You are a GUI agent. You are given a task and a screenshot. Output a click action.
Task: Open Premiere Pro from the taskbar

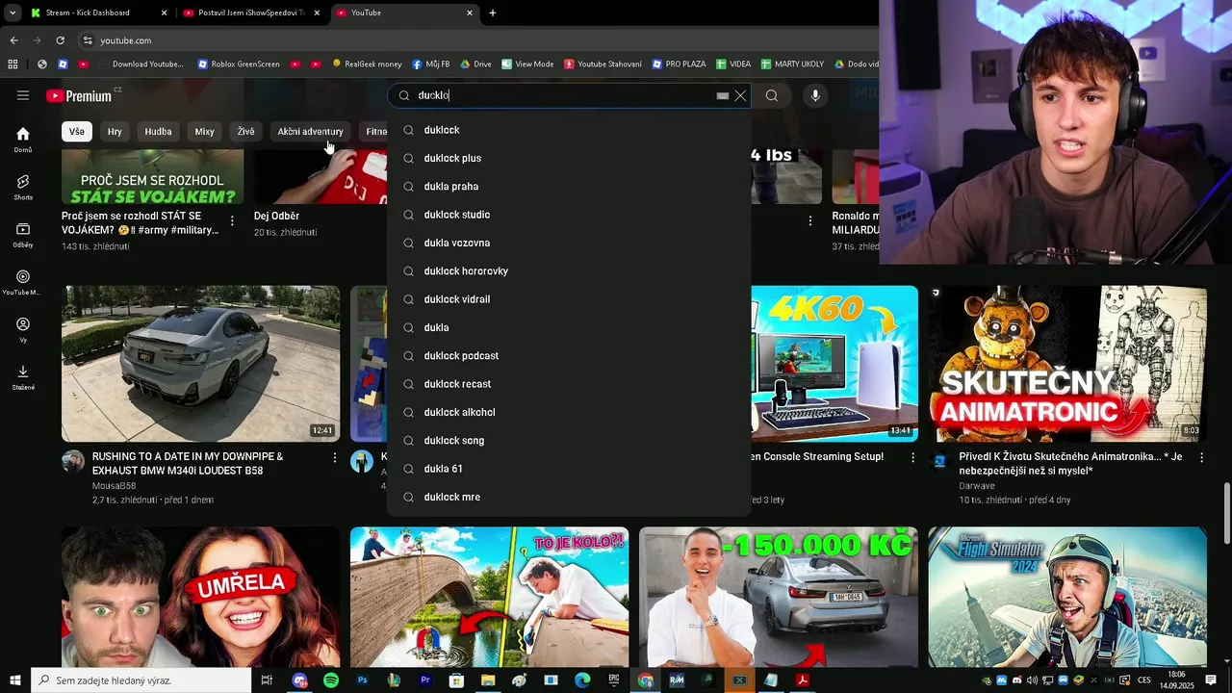[424, 680]
